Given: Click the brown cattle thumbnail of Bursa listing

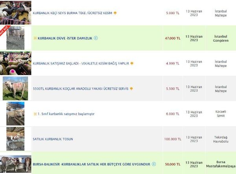Looking at the screenshot, I should tap(15, 164).
